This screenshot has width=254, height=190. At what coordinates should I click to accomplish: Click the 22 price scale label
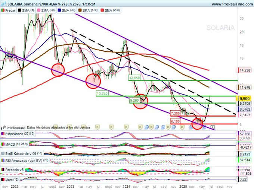pos(241,19)
